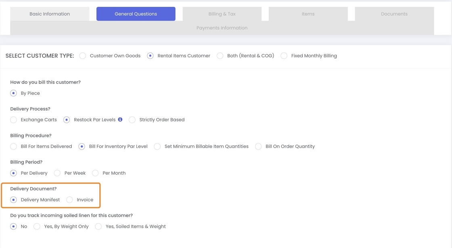The image size is (452, 248).
Task: Set billing period to Per Week
Action: 57,173
